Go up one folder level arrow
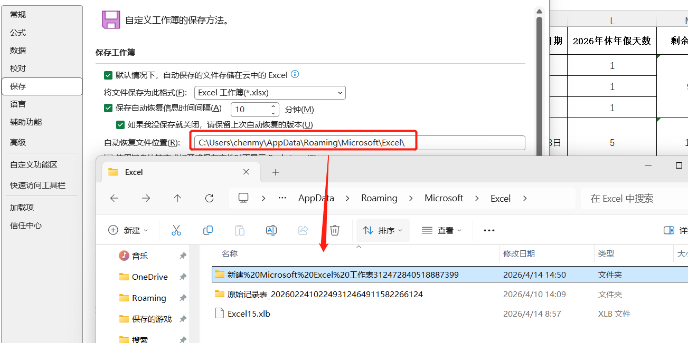This screenshot has width=688, height=343. point(177,198)
